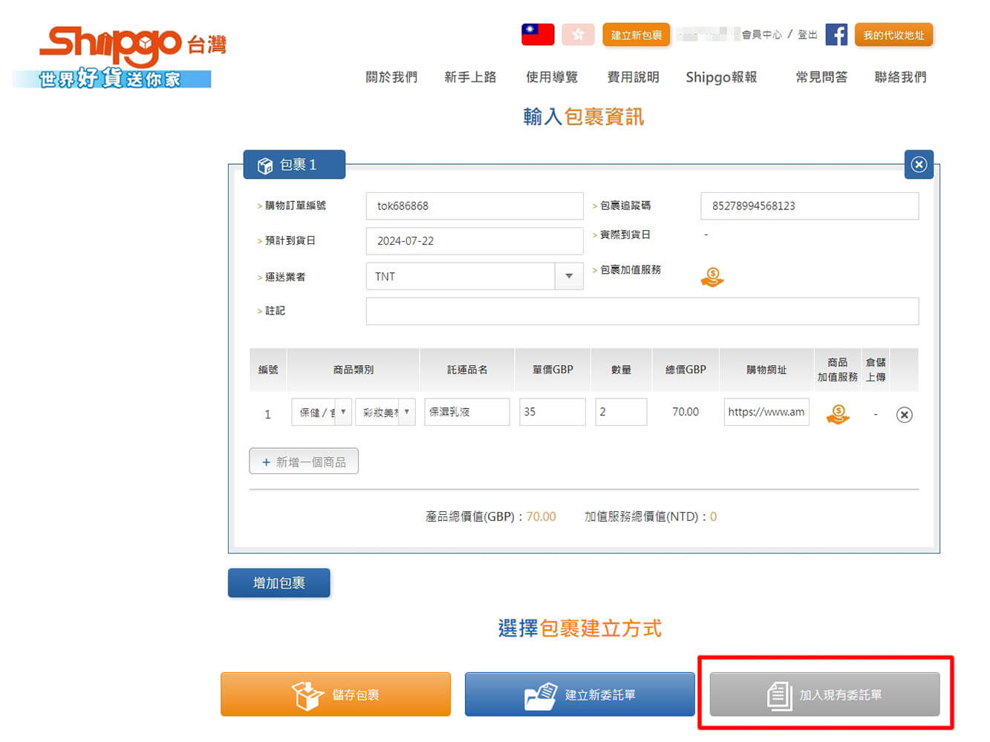Open 常見問答 menu item
The image size is (990, 742).
coord(821,77)
